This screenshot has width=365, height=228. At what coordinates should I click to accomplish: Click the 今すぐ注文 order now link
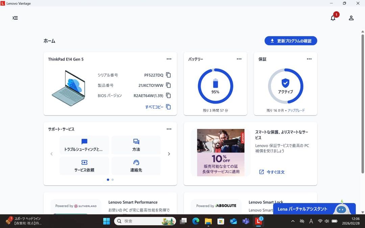[x=272, y=172]
